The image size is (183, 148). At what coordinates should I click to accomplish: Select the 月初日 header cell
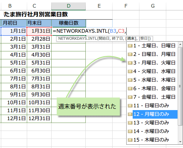point(14,23)
